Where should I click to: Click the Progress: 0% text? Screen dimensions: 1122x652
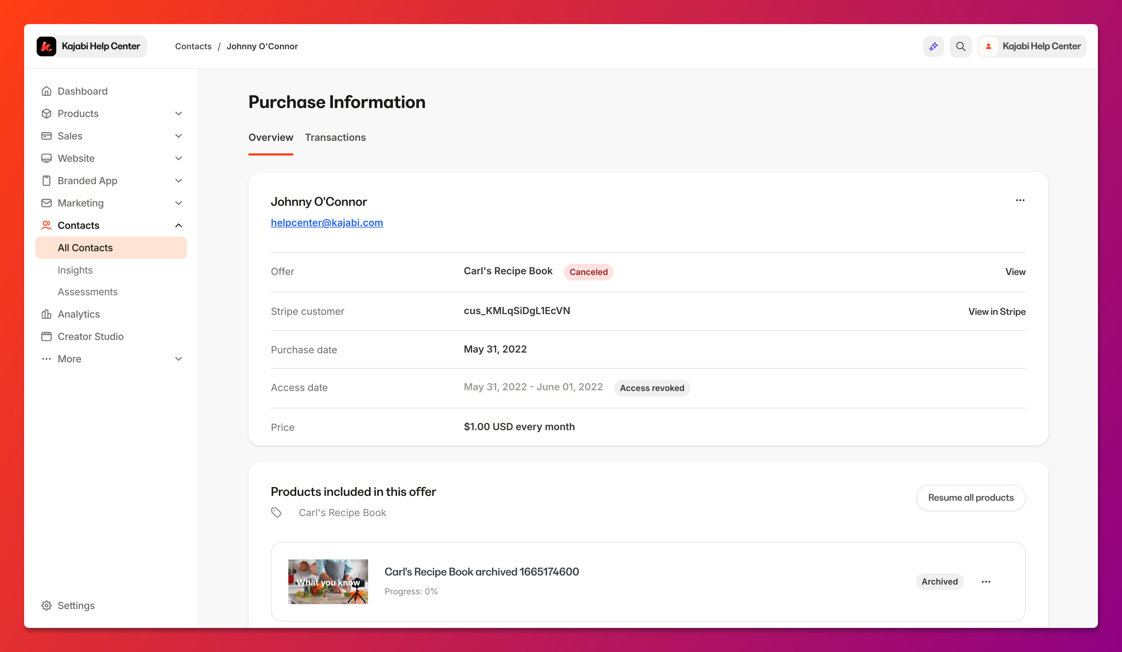pyautogui.click(x=411, y=592)
